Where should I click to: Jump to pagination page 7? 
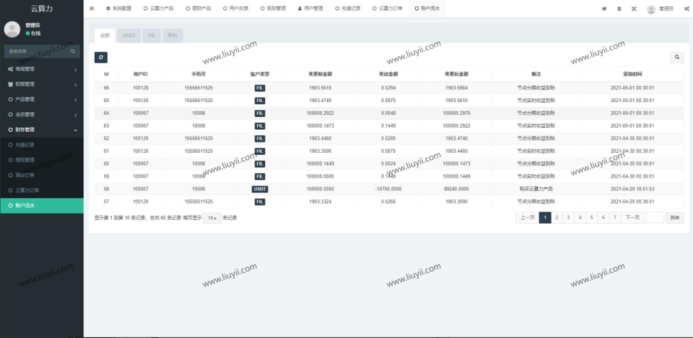coord(614,218)
